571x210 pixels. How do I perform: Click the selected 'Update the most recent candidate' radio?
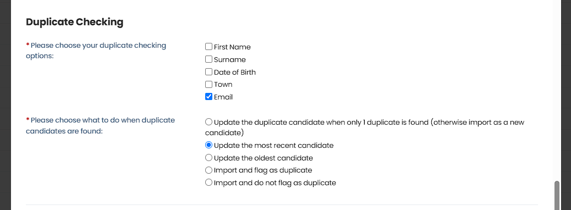208,145
